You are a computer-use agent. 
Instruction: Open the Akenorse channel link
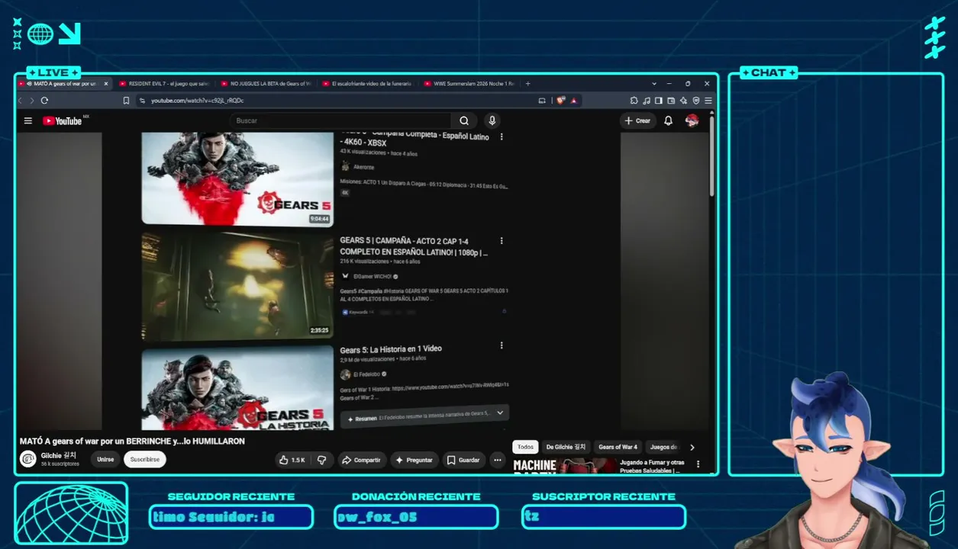(363, 167)
